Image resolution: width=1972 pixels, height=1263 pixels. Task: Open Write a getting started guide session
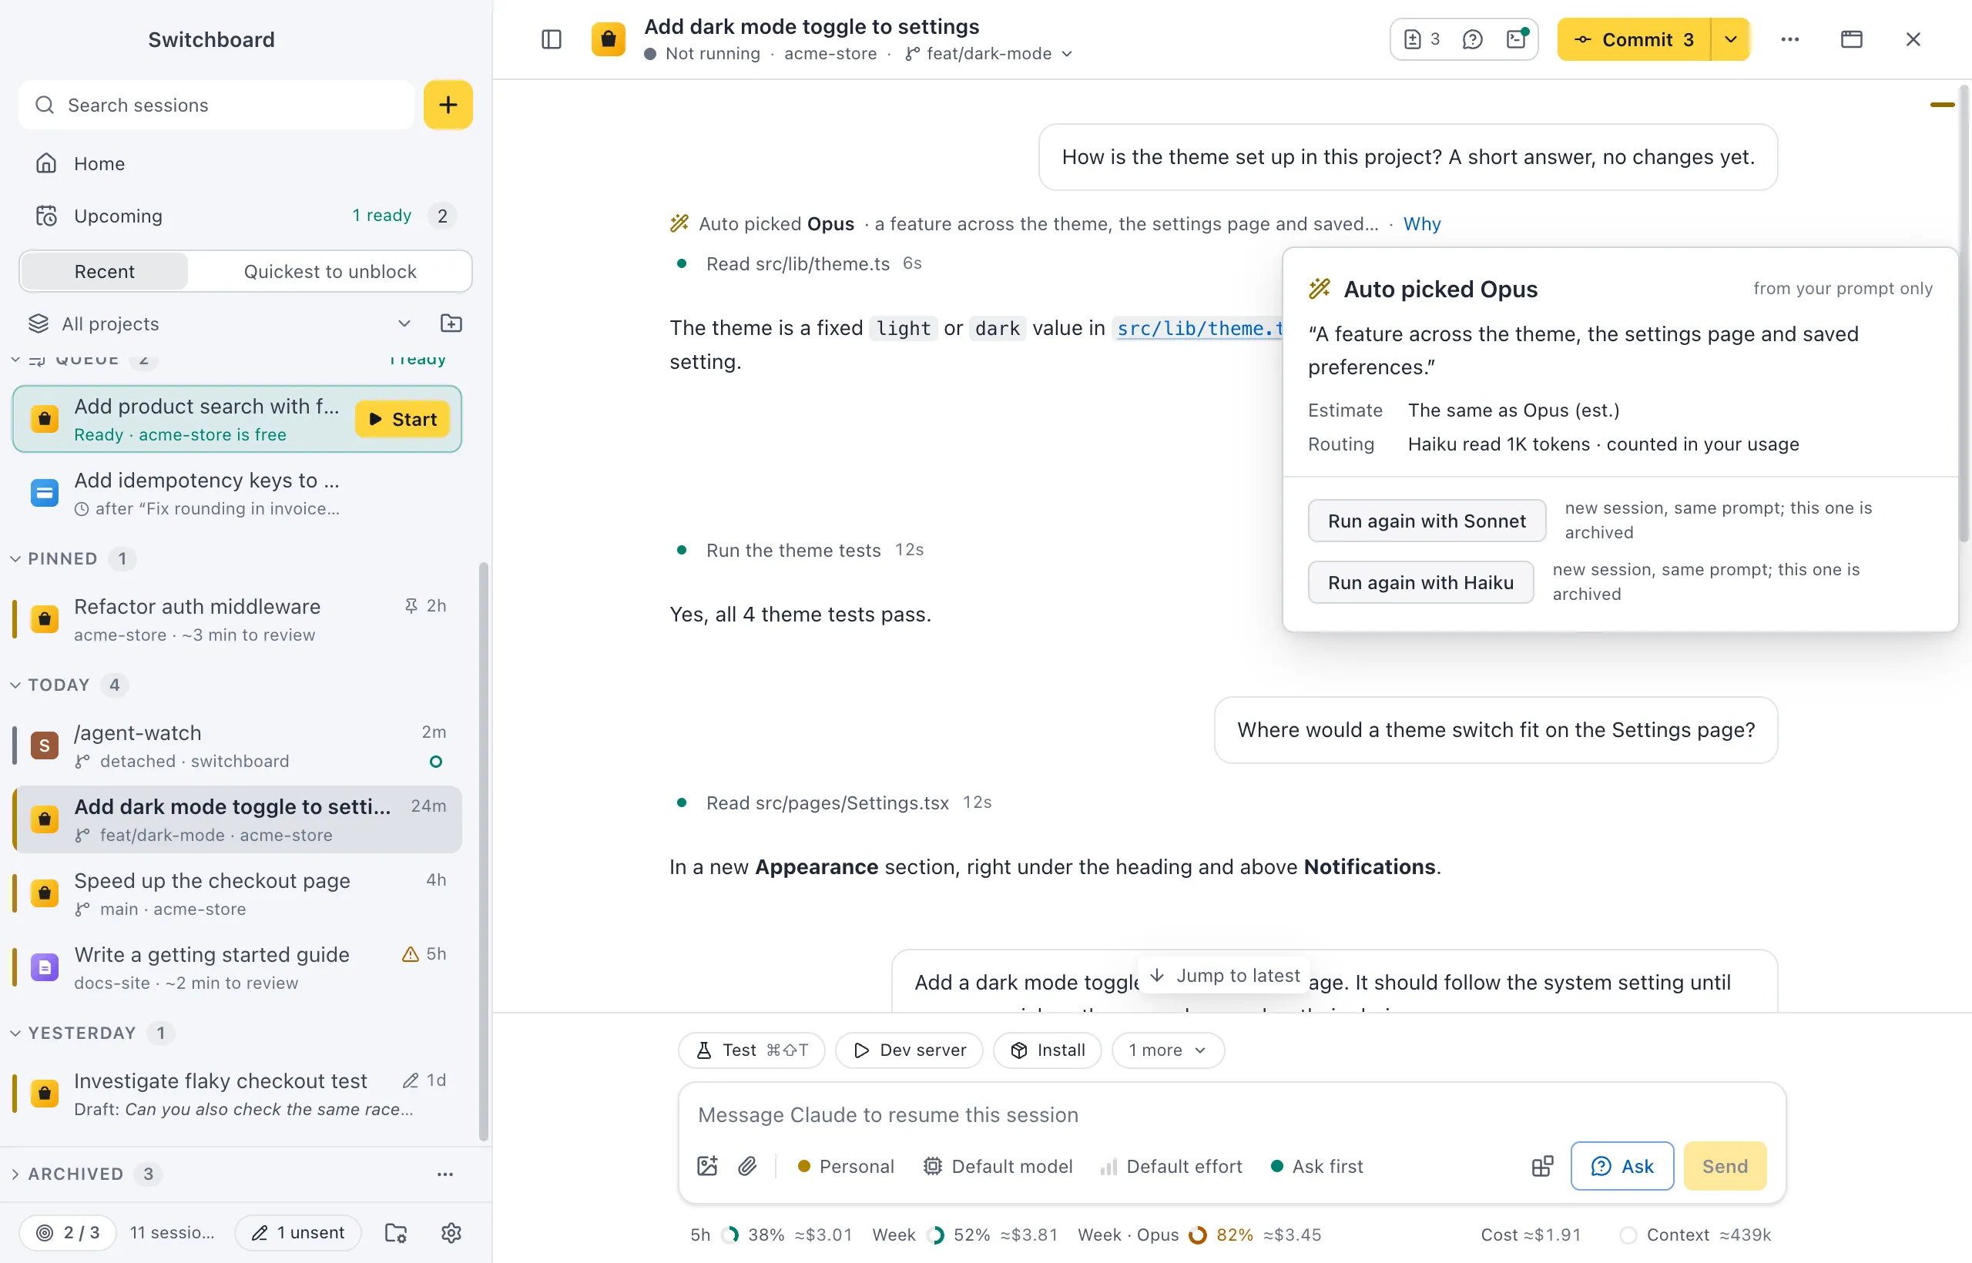236,967
